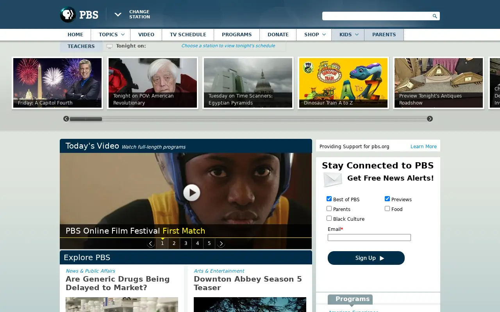Expand the Change Station dropdown chevron
The width and height of the screenshot is (500, 312).
[118, 14]
